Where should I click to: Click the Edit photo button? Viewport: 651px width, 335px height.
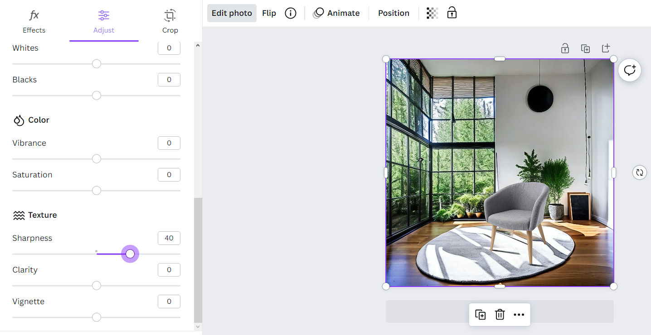click(232, 13)
